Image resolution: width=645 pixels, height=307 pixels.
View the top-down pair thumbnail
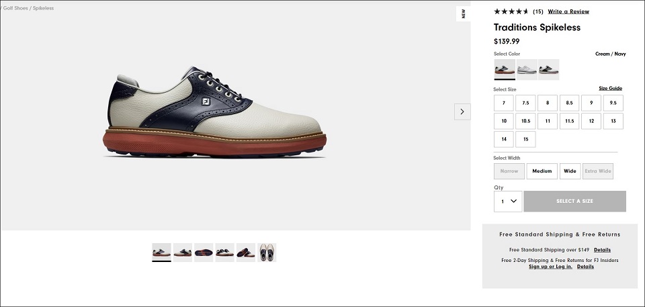(x=267, y=253)
